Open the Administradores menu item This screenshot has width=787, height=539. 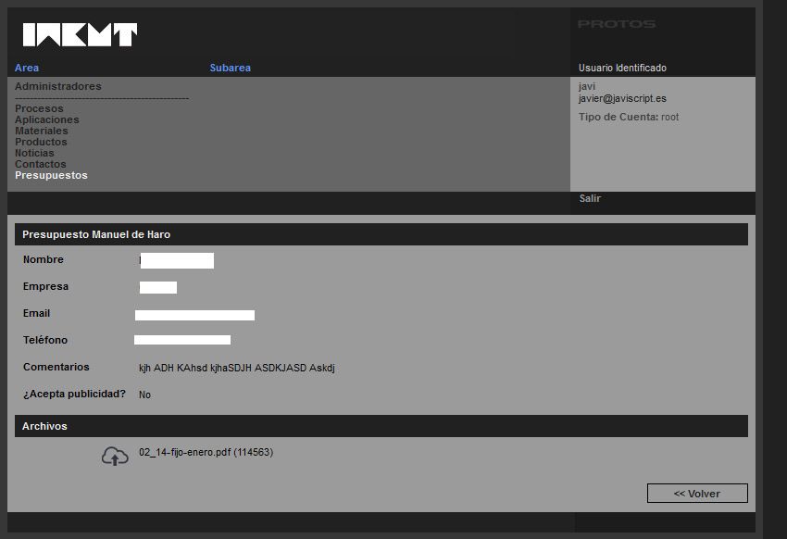(x=58, y=86)
